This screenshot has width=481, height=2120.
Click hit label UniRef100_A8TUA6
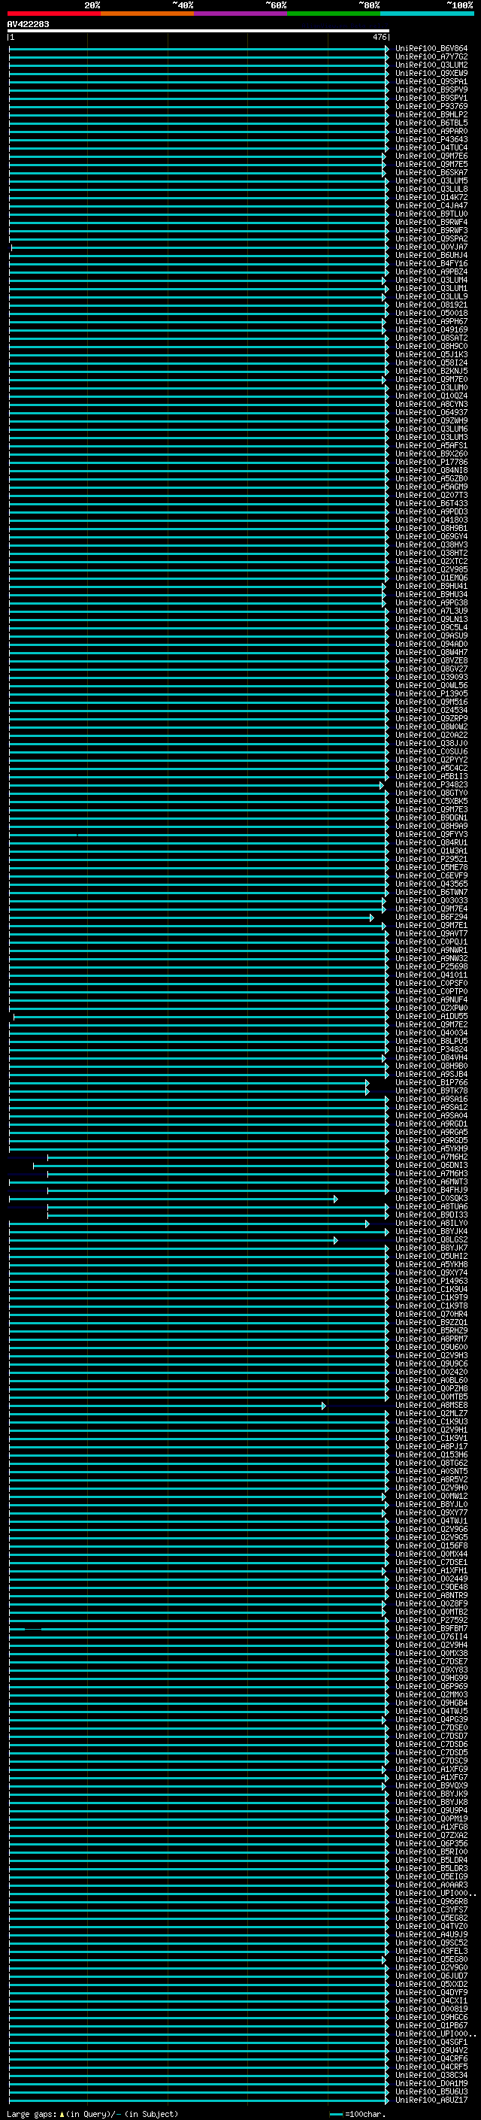431,1207
